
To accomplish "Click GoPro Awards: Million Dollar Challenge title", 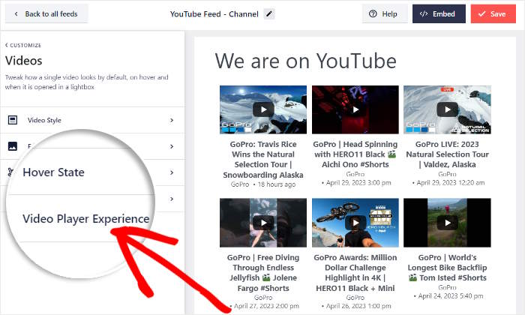I will 355,273.
